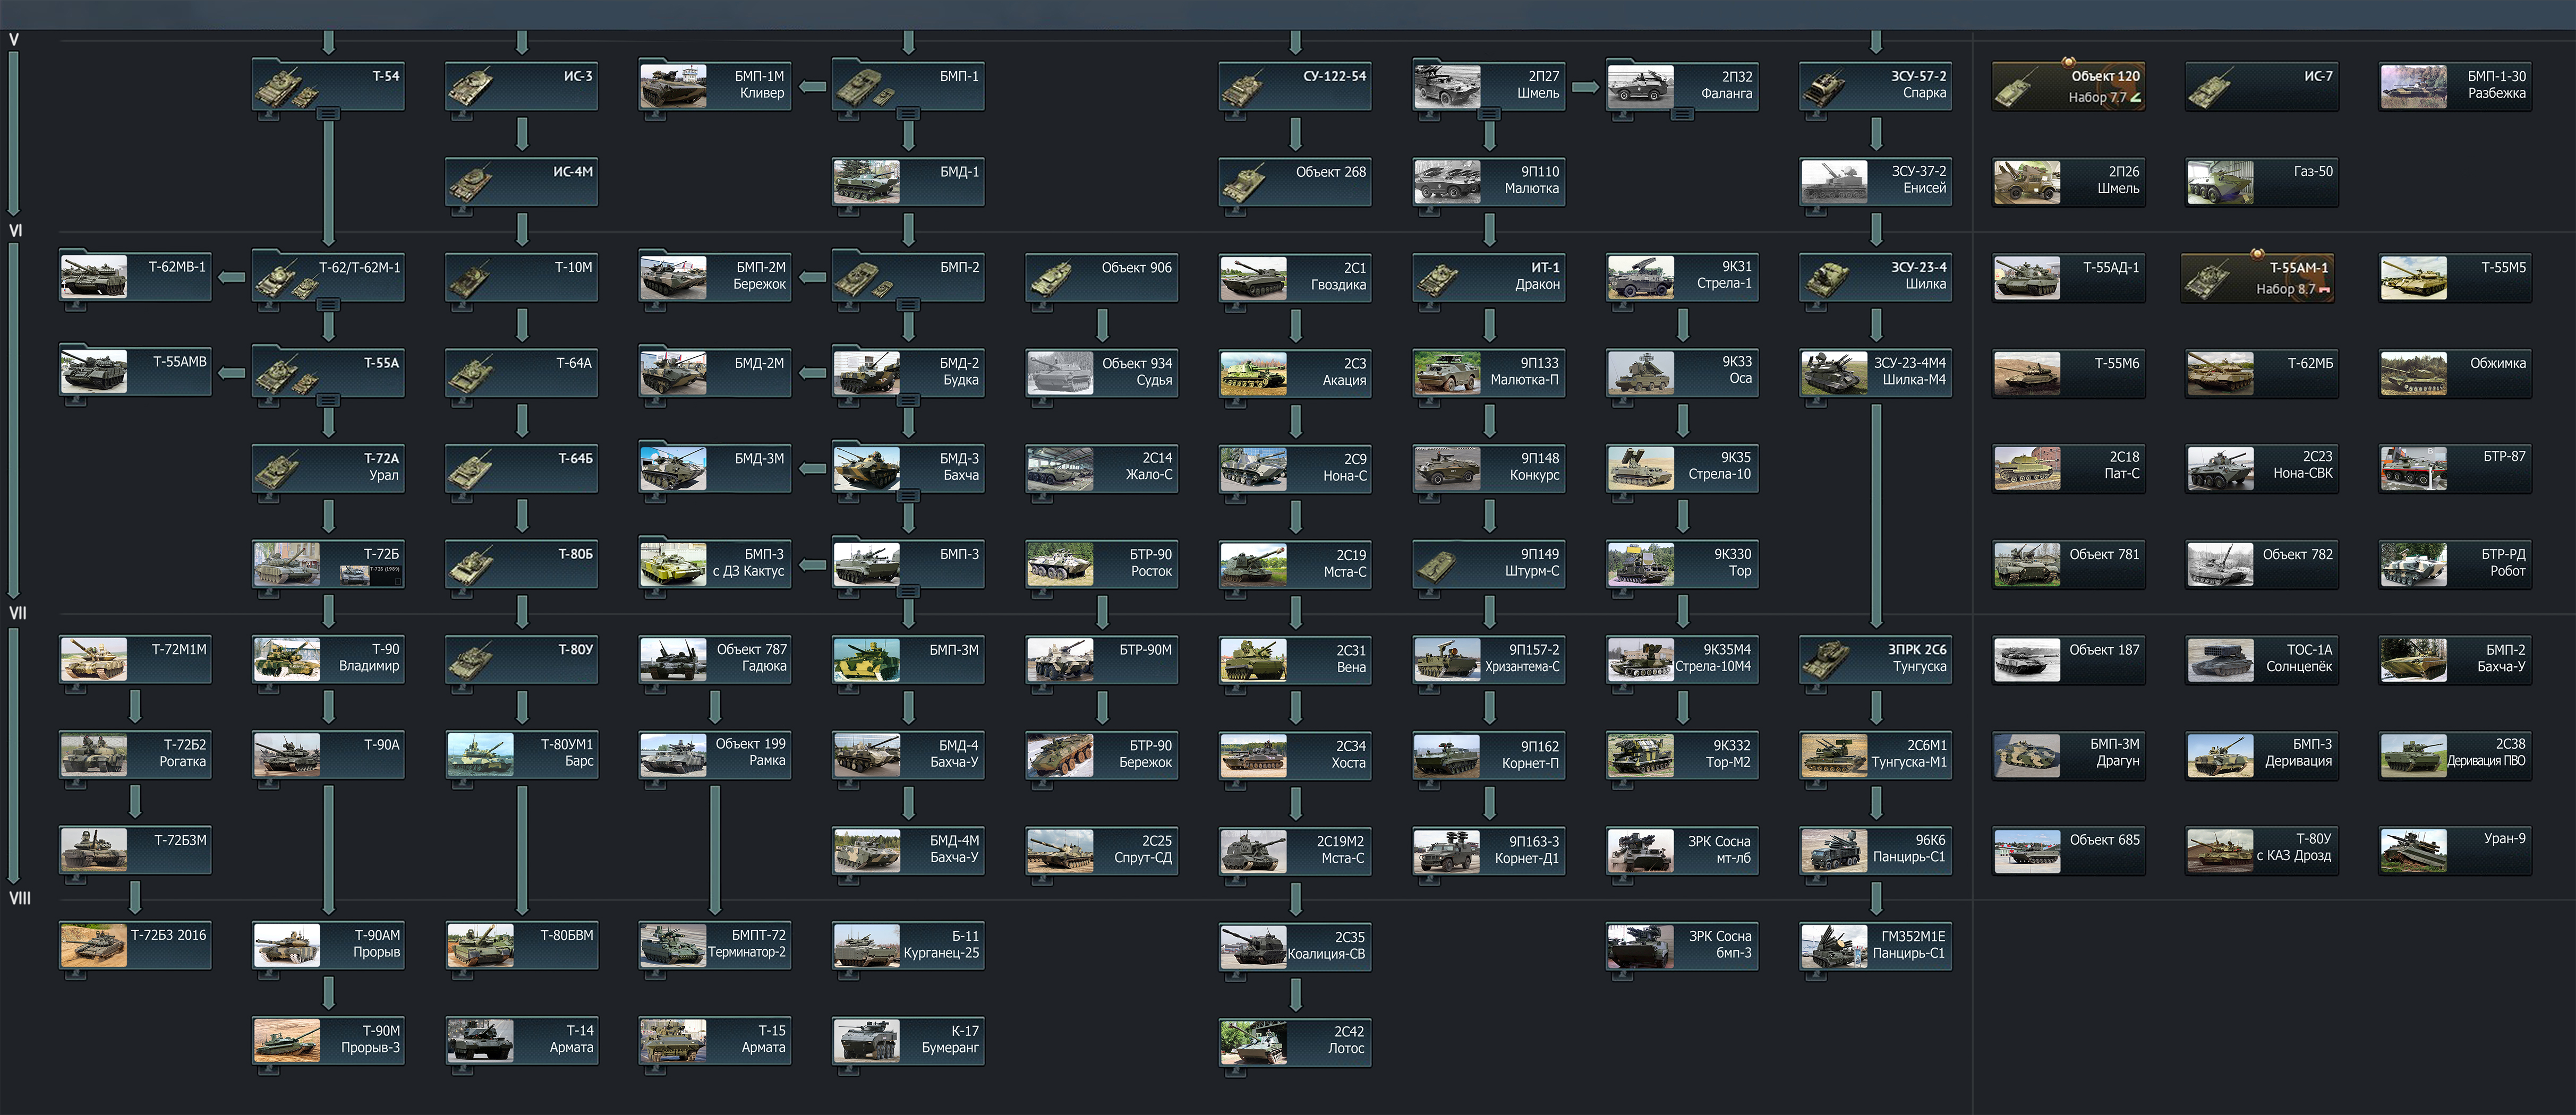Image resolution: width=2576 pixels, height=1115 pixels.
Task: Click the crew icon under ИС-3
Action: pyautogui.click(x=462, y=117)
